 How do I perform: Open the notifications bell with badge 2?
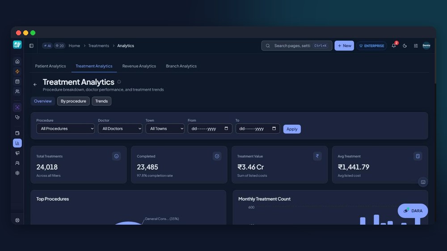[394, 46]
